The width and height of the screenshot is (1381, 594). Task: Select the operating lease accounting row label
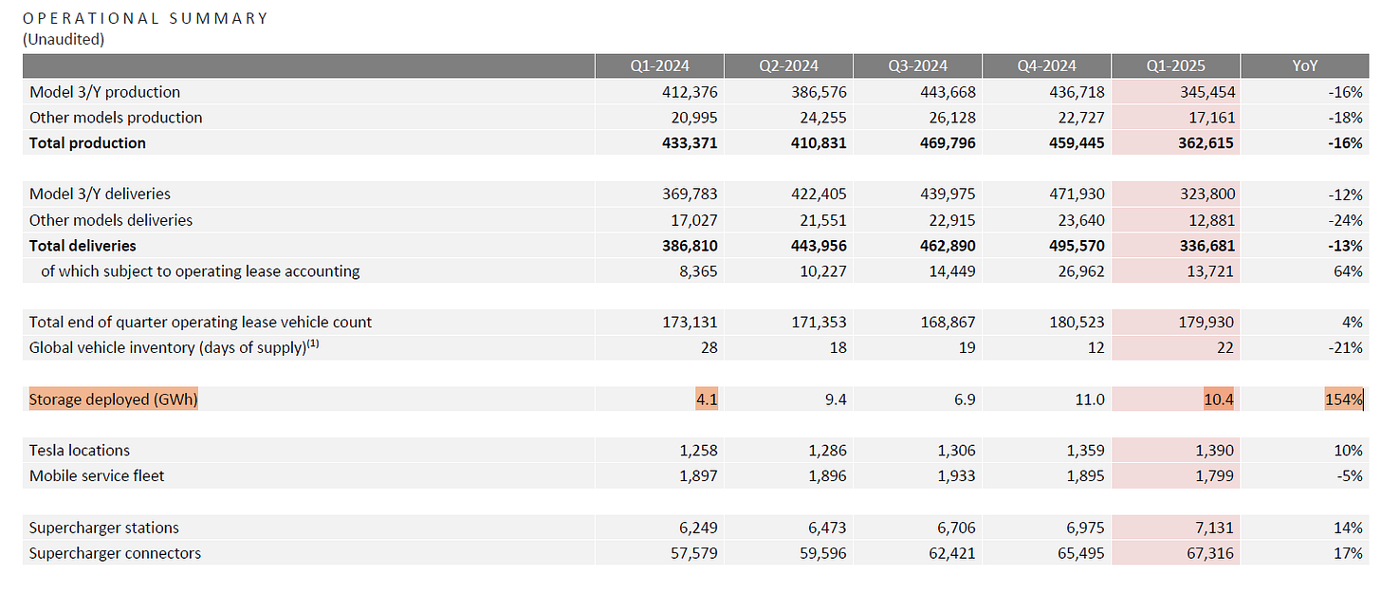[200, 271]
